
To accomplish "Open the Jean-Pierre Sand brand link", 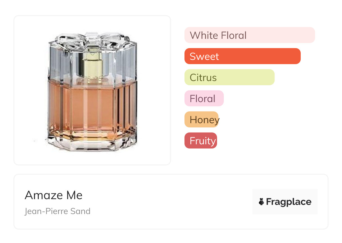I will 58,211.
